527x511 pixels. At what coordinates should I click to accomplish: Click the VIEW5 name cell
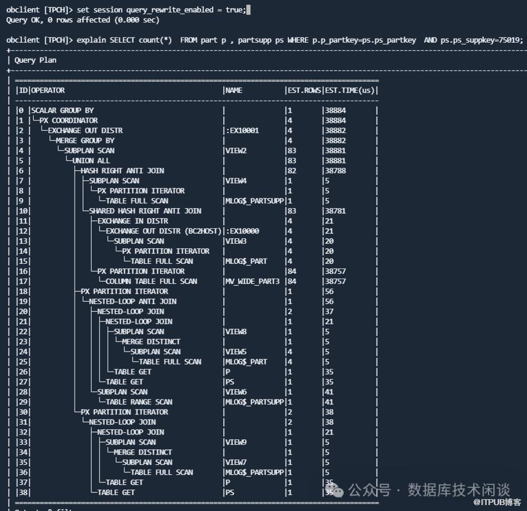coord(236,352)
